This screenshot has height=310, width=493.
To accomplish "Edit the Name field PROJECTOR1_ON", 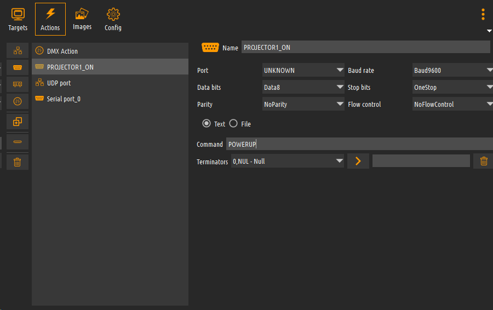I will click(366, 47).
